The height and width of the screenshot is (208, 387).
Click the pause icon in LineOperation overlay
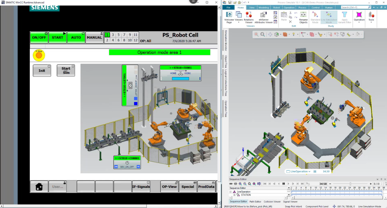coord(315,171)
